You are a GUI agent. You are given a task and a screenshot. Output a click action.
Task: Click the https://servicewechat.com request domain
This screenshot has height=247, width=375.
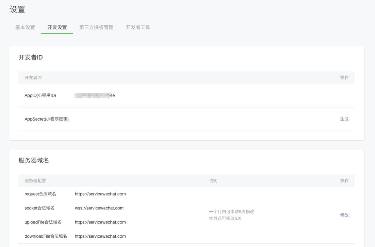coord(100,194)
